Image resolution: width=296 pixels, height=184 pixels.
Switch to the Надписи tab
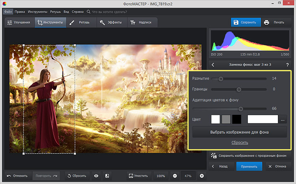(x=142, y=23)
